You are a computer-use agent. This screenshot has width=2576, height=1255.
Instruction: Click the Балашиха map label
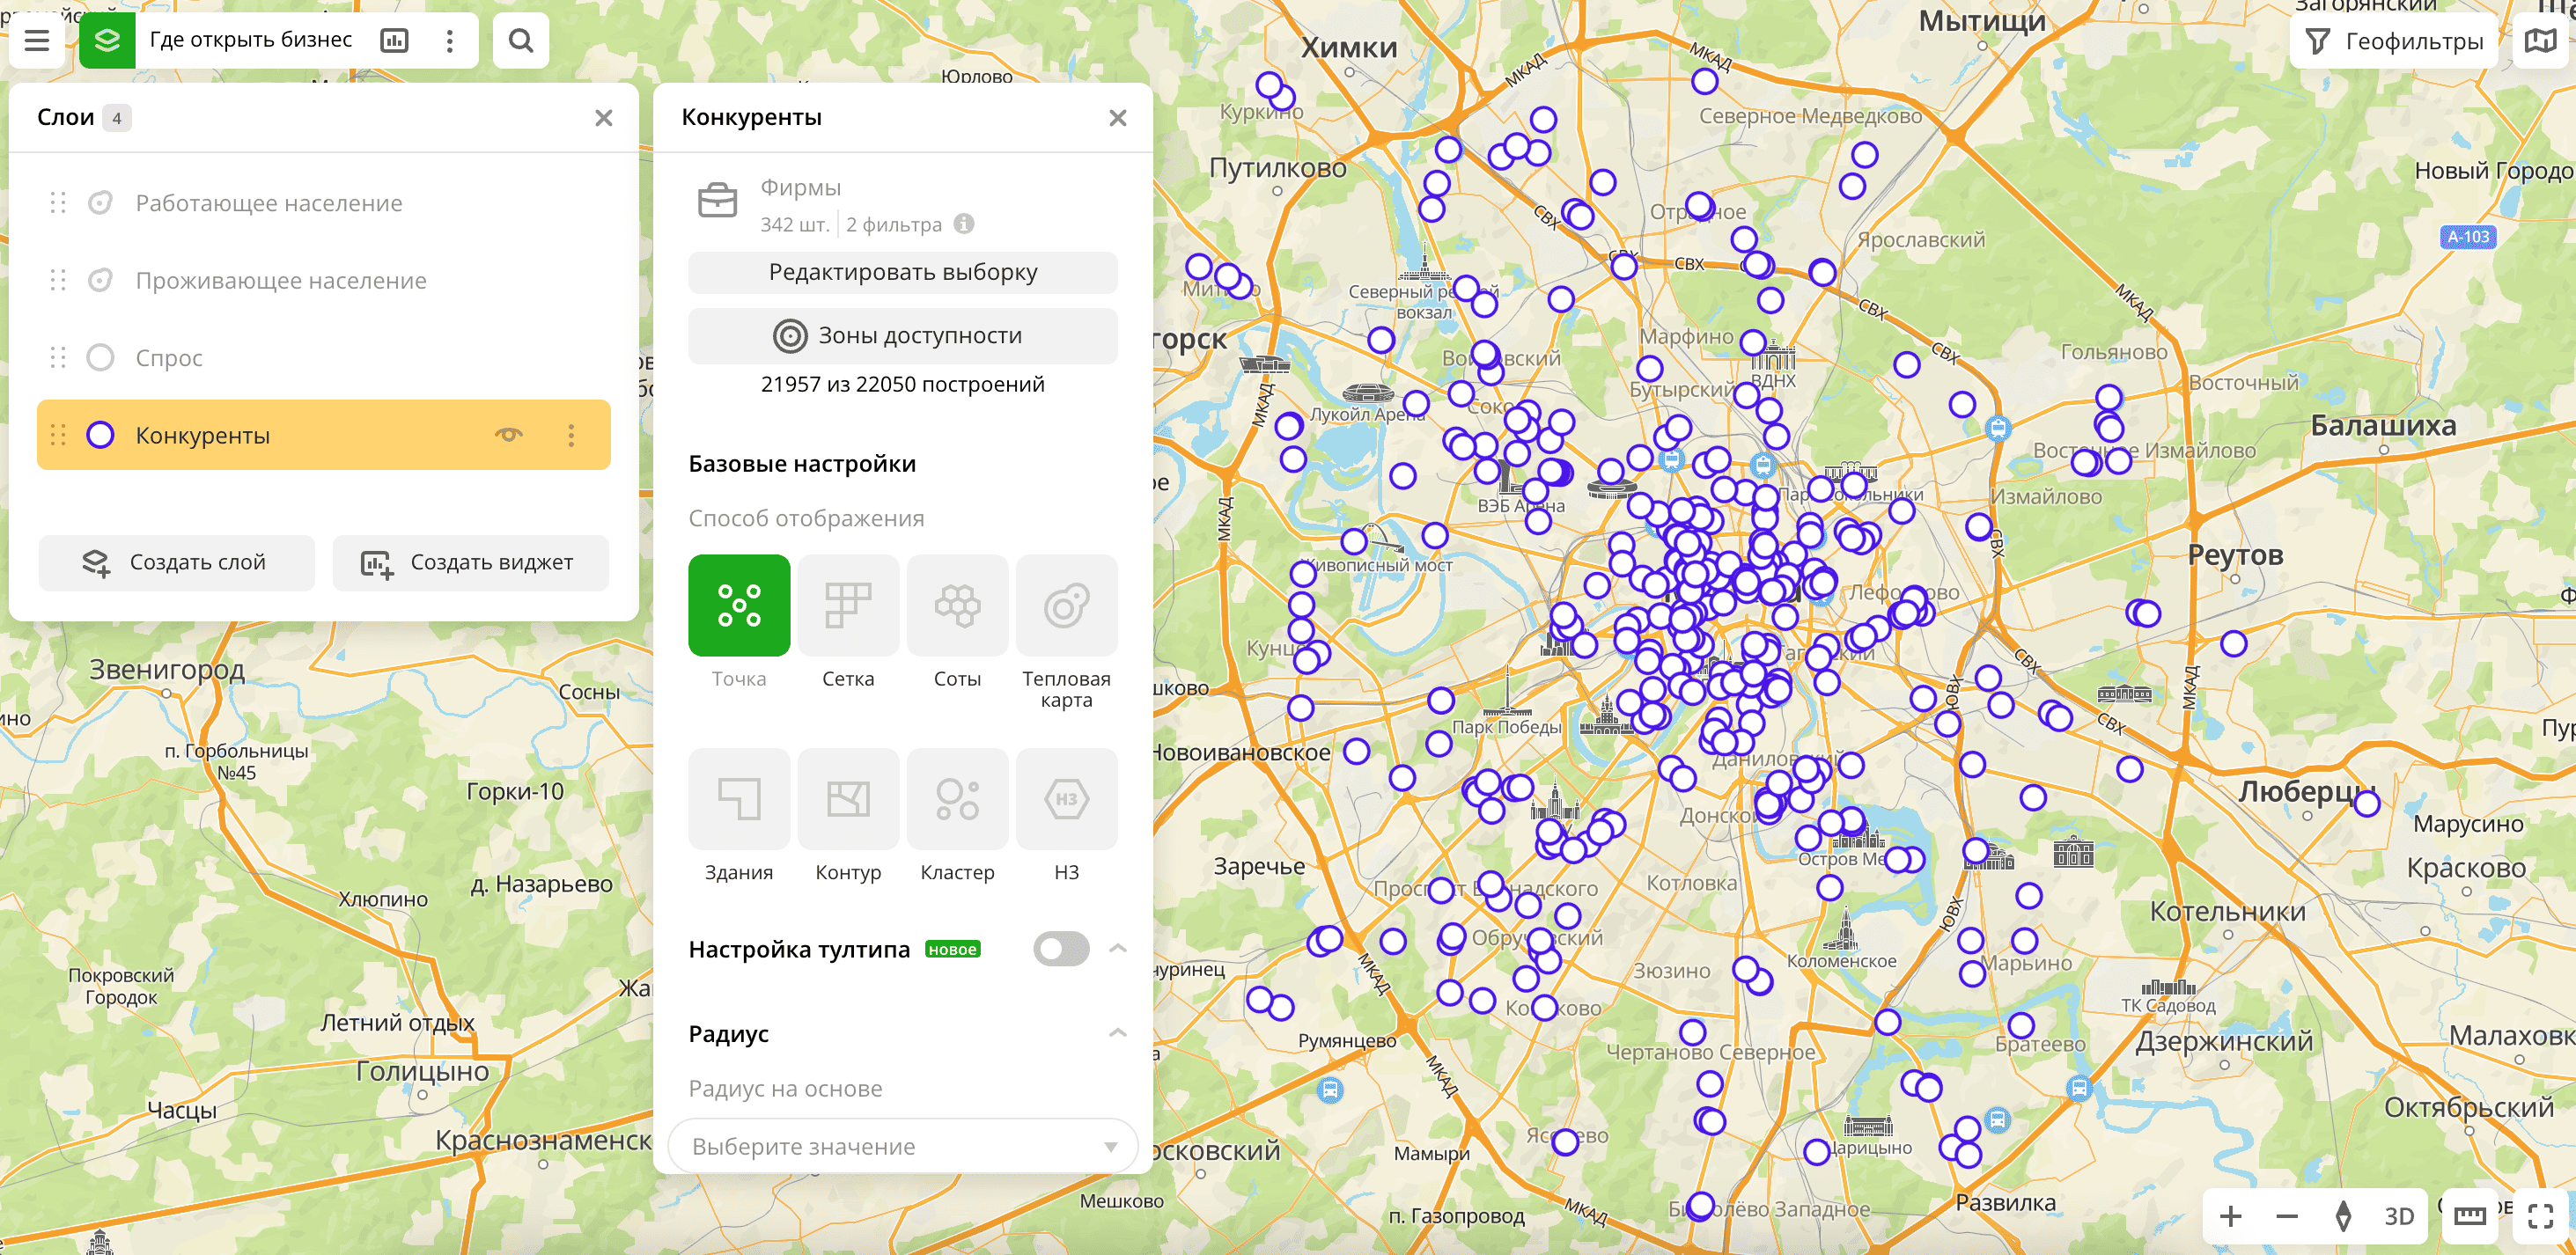pyautogui.click(x=2383, y=425)
